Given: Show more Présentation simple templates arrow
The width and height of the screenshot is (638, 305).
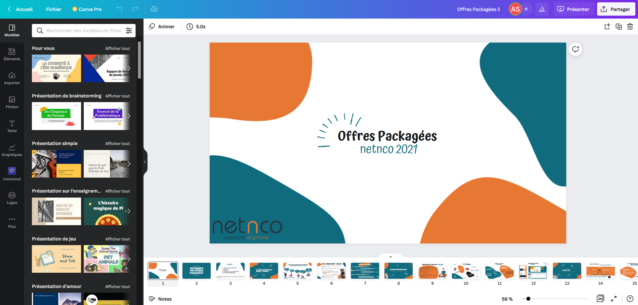Looking at the screenshot, I should [129, 164].
